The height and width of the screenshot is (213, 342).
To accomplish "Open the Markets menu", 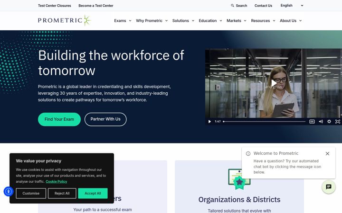I will point(234,21).
